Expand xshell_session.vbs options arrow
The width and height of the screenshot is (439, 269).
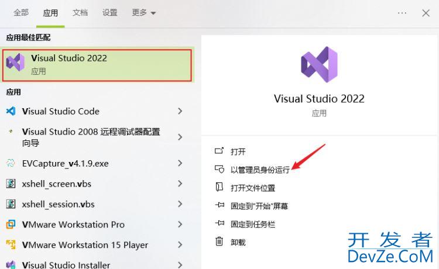pyautogui.click(x=180, y=204)
